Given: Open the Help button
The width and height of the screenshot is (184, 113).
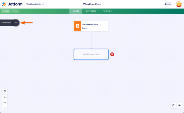Looking at the screenshot, I should (x=168, y=4).
